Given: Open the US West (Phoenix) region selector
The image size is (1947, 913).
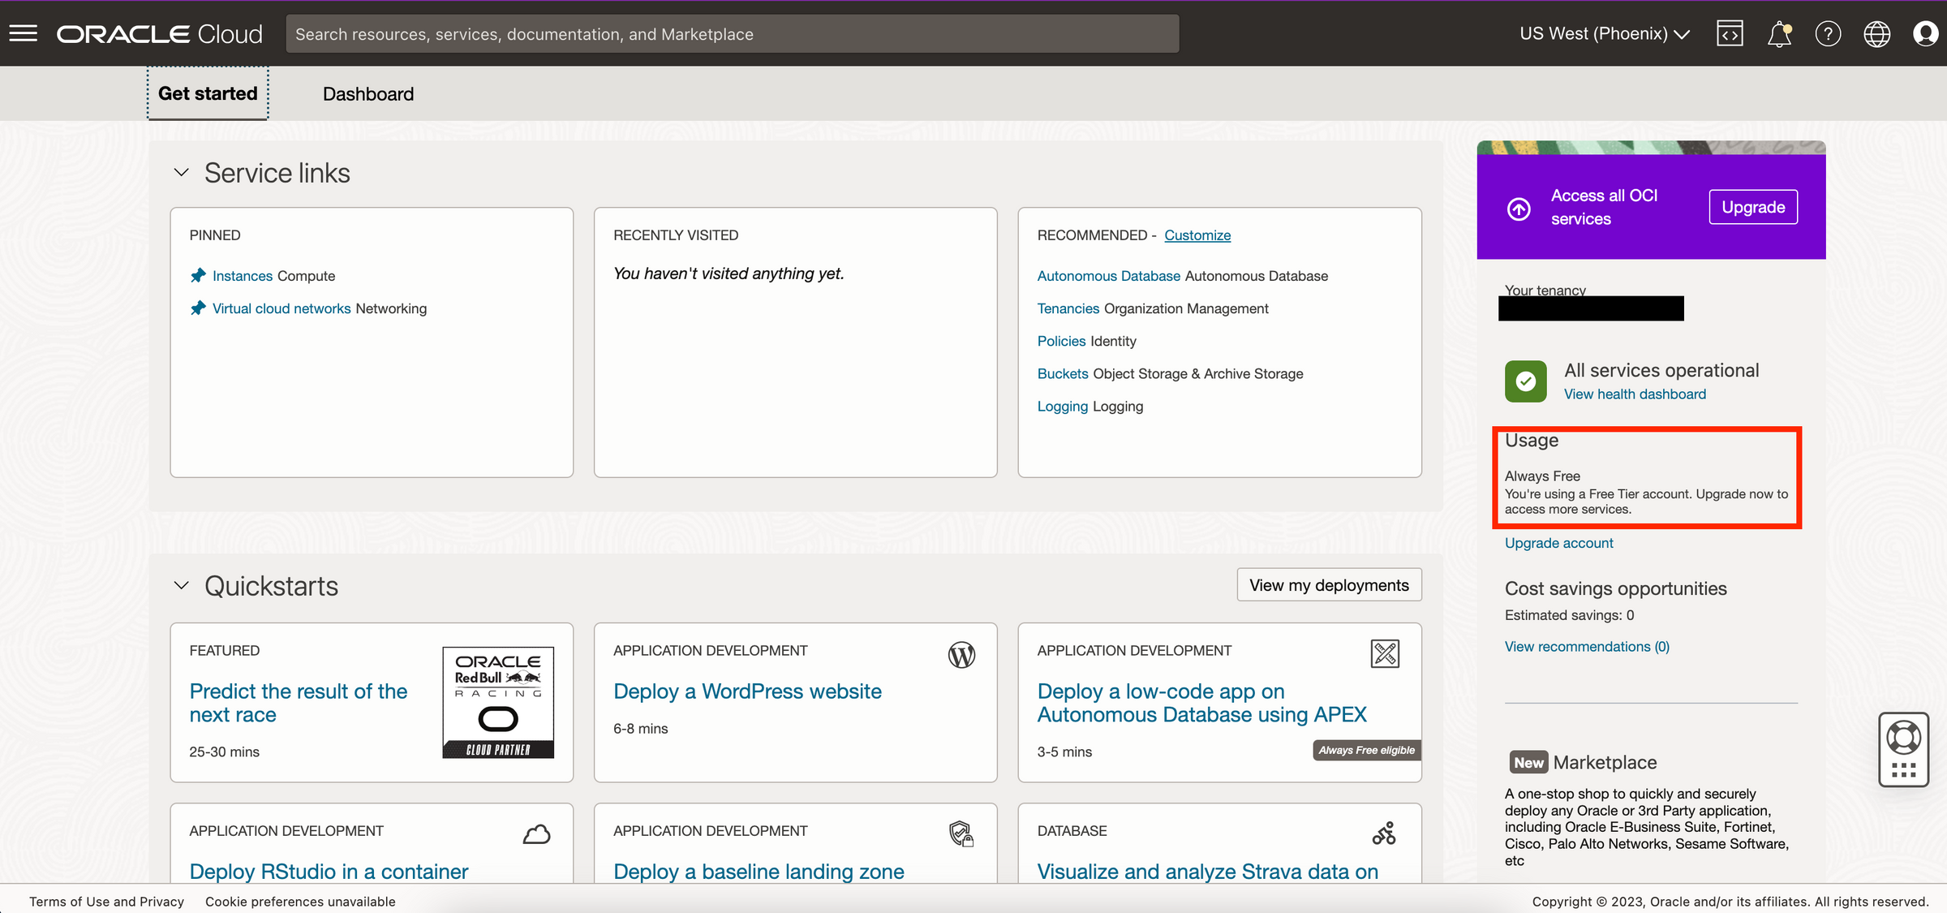Looking at the screenshot, I should [x=1603, y=33].
